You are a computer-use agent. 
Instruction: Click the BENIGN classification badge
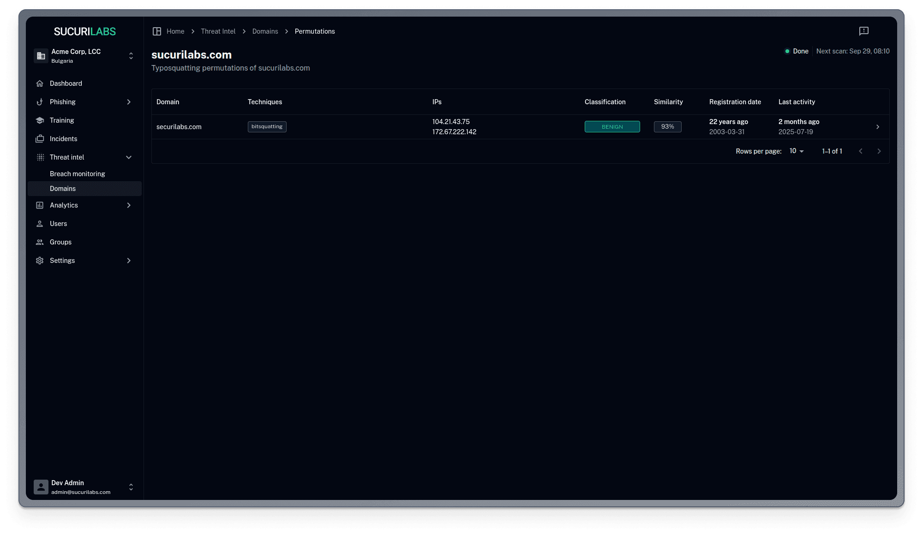coord(612,127)
